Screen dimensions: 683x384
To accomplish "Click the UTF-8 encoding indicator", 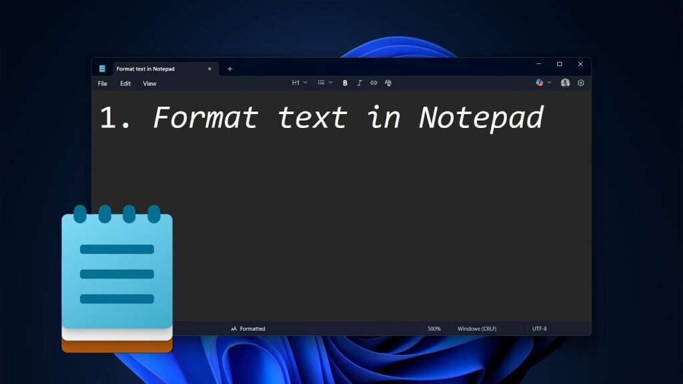I will (x=539, y=329).
